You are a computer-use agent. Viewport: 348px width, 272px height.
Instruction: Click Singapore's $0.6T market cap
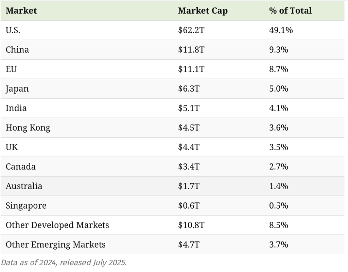189,206
